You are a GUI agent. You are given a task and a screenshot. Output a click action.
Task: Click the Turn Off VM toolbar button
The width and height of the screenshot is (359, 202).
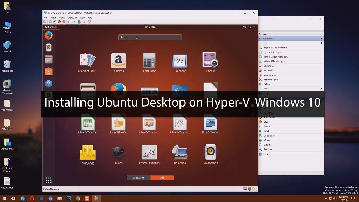coord(55,22)
